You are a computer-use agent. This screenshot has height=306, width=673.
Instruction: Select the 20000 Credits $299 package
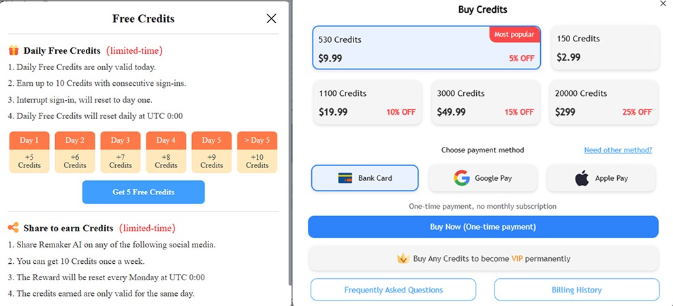pyautogui.click(x=604, y=102)
